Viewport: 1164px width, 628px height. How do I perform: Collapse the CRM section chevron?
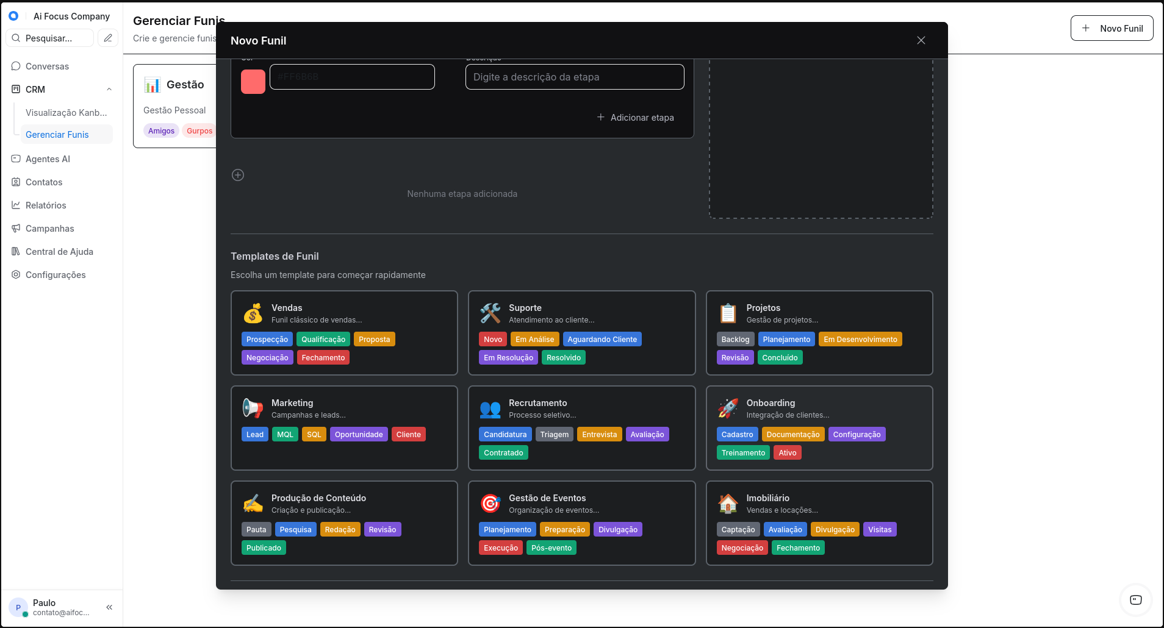109,89
